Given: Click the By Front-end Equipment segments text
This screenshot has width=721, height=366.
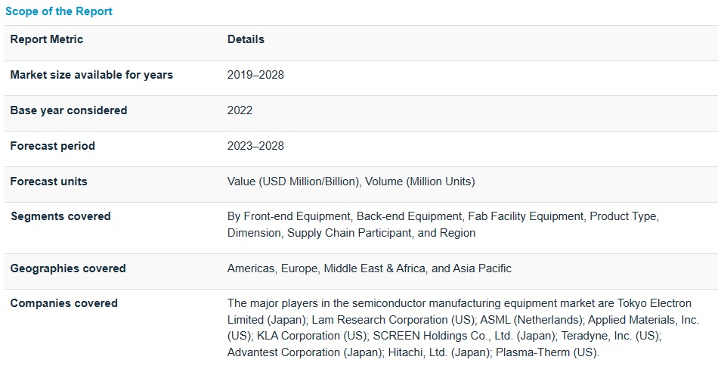Looking at the screenshot, I should click(x=289, y=216).
